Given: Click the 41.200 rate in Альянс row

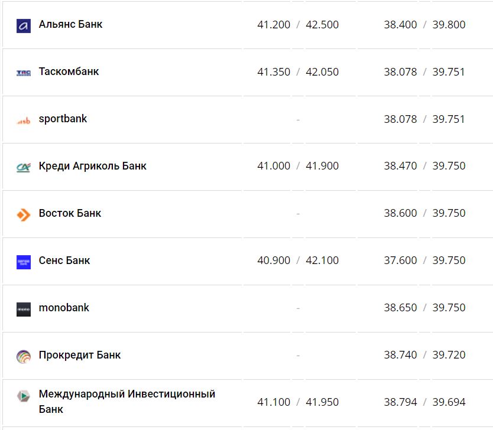Looking at the screenshot, I should click(274, 25).
